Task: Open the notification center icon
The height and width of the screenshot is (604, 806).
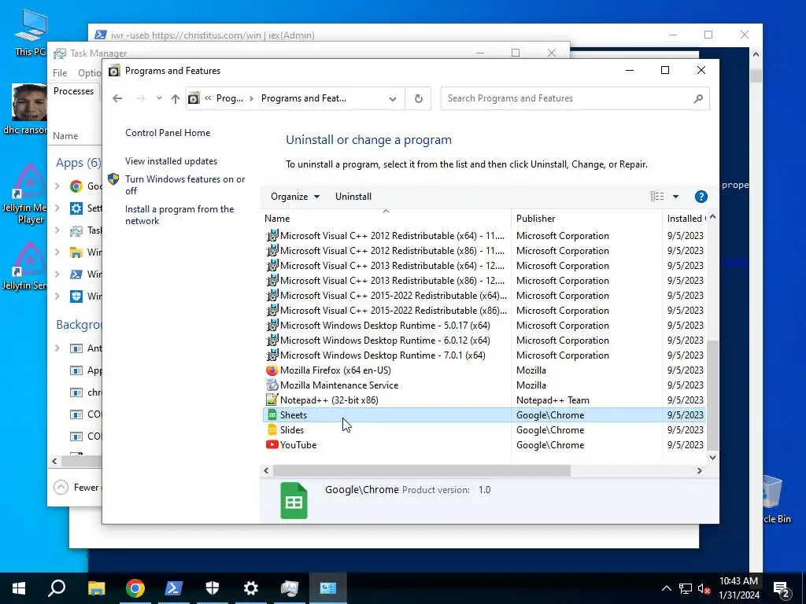Action: pos(782,588)
